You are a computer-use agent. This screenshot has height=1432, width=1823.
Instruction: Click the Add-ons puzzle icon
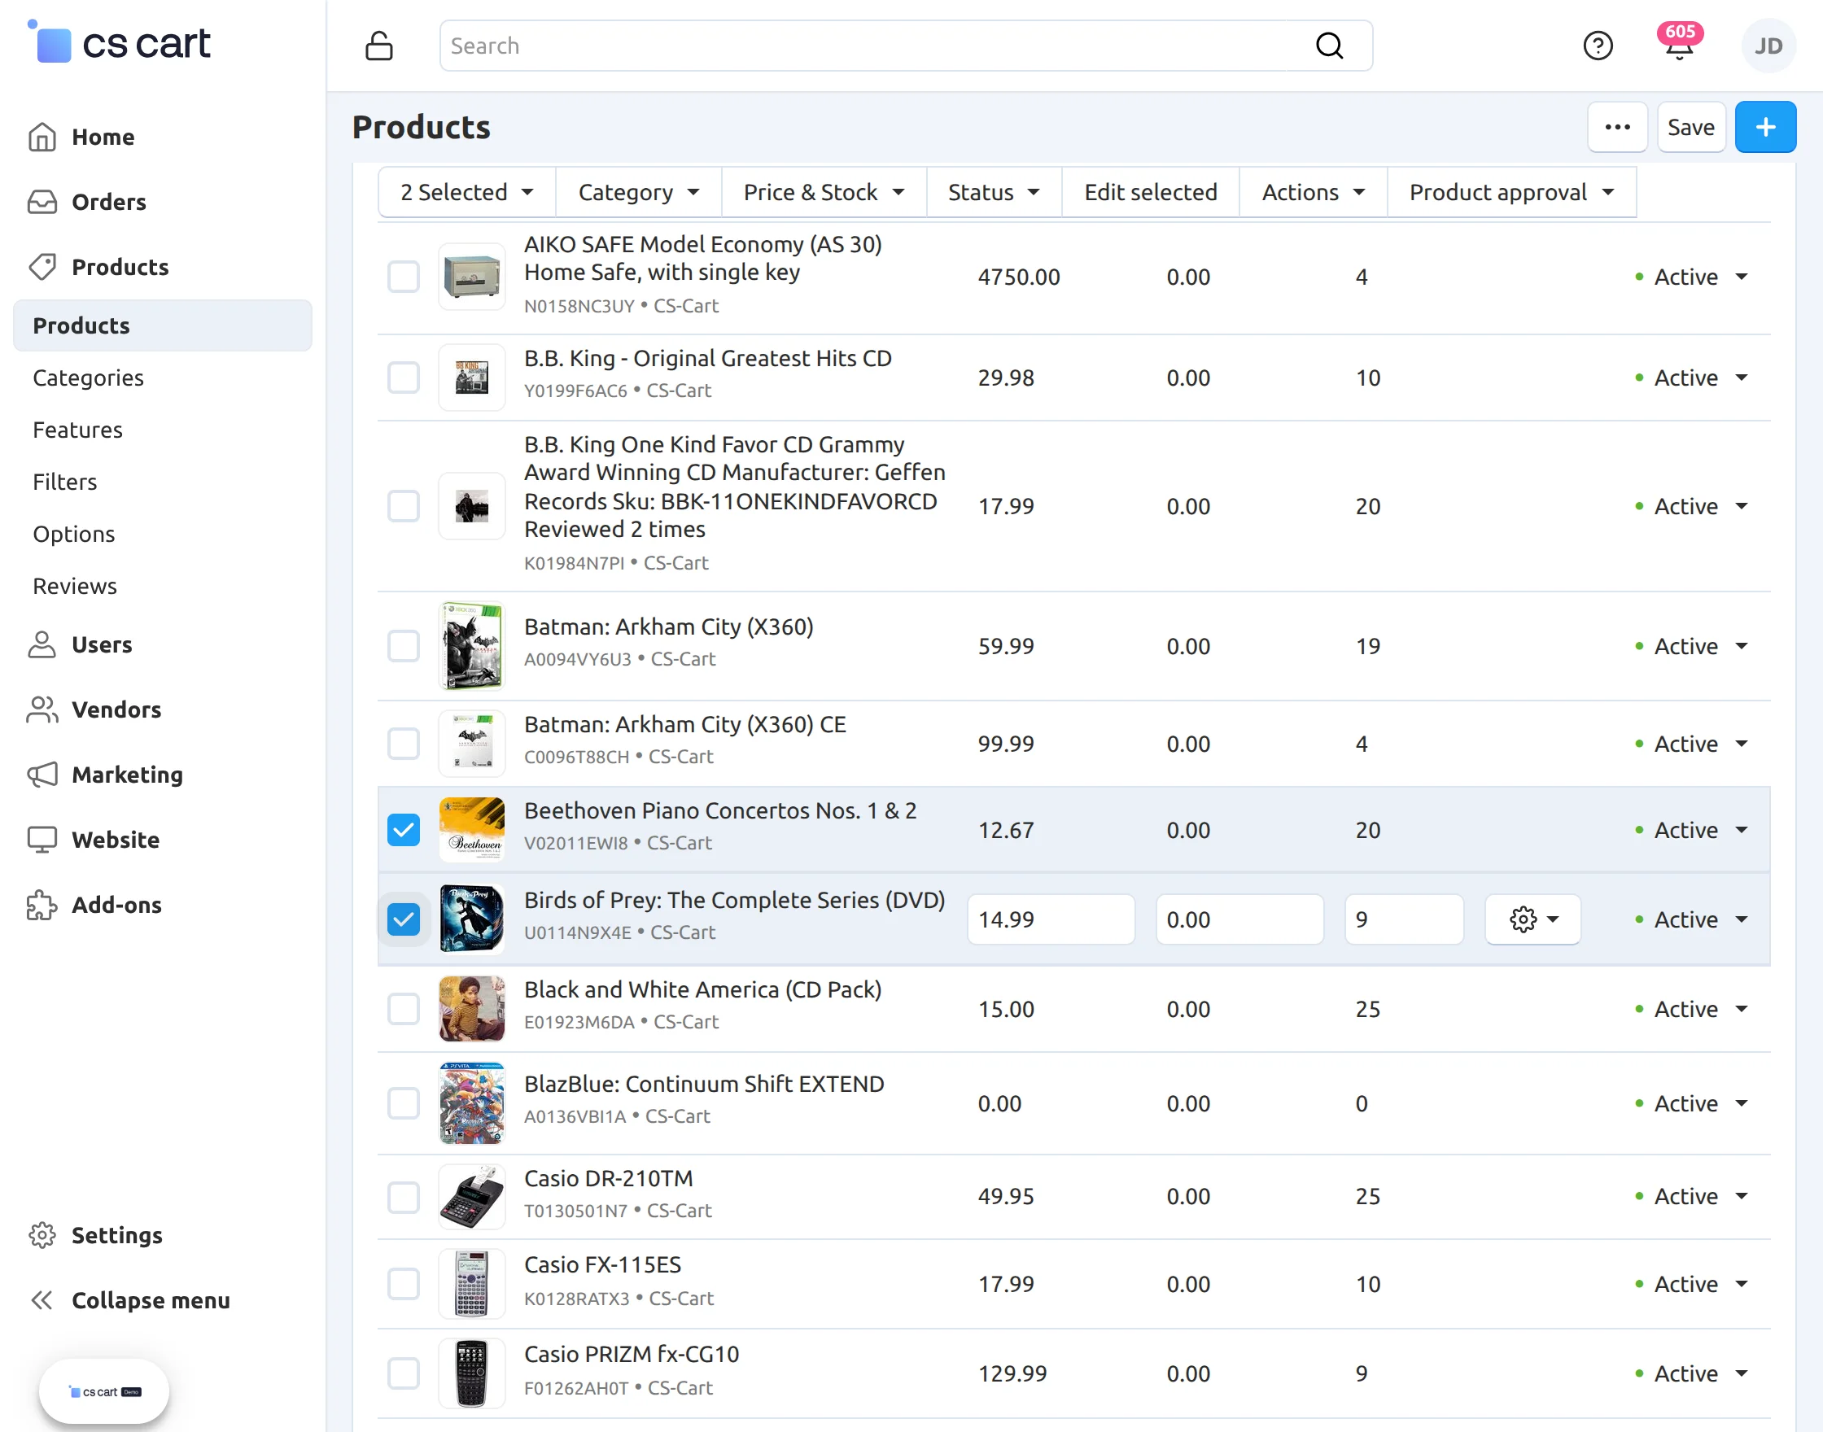pyautogui.click(x=42, y=905)
